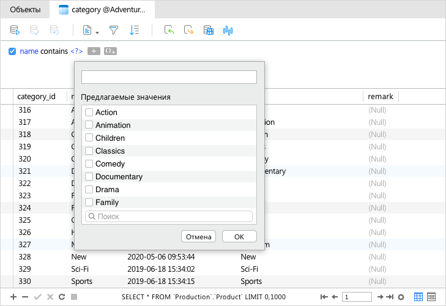Tick the Family checkbox
Viewport: 446px width, 306px height.
tap(89, 203)
